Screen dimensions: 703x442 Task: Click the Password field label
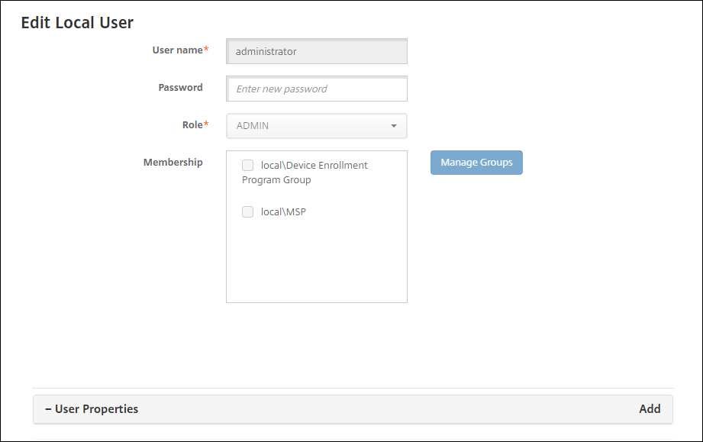(180, 88)
